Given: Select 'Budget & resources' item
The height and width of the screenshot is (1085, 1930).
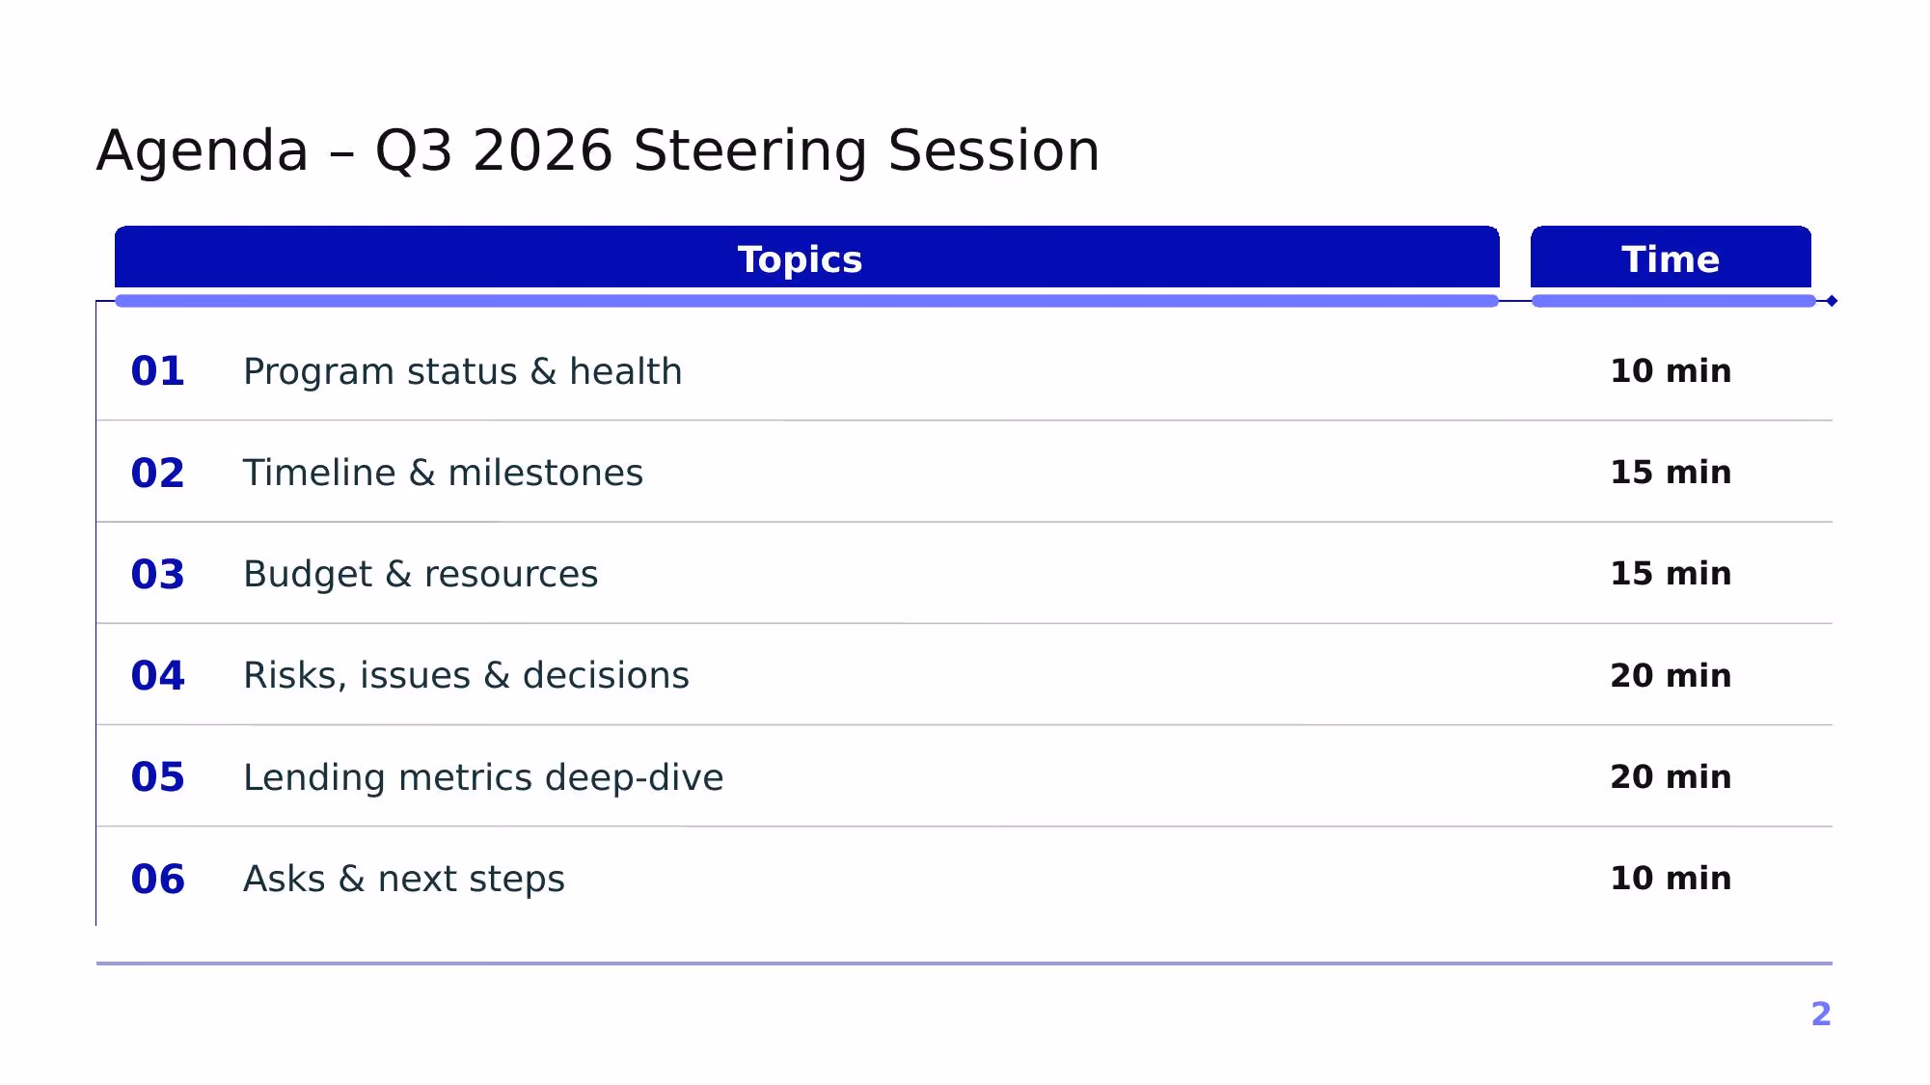Looking at the screenshot, I should coord(421,575).
